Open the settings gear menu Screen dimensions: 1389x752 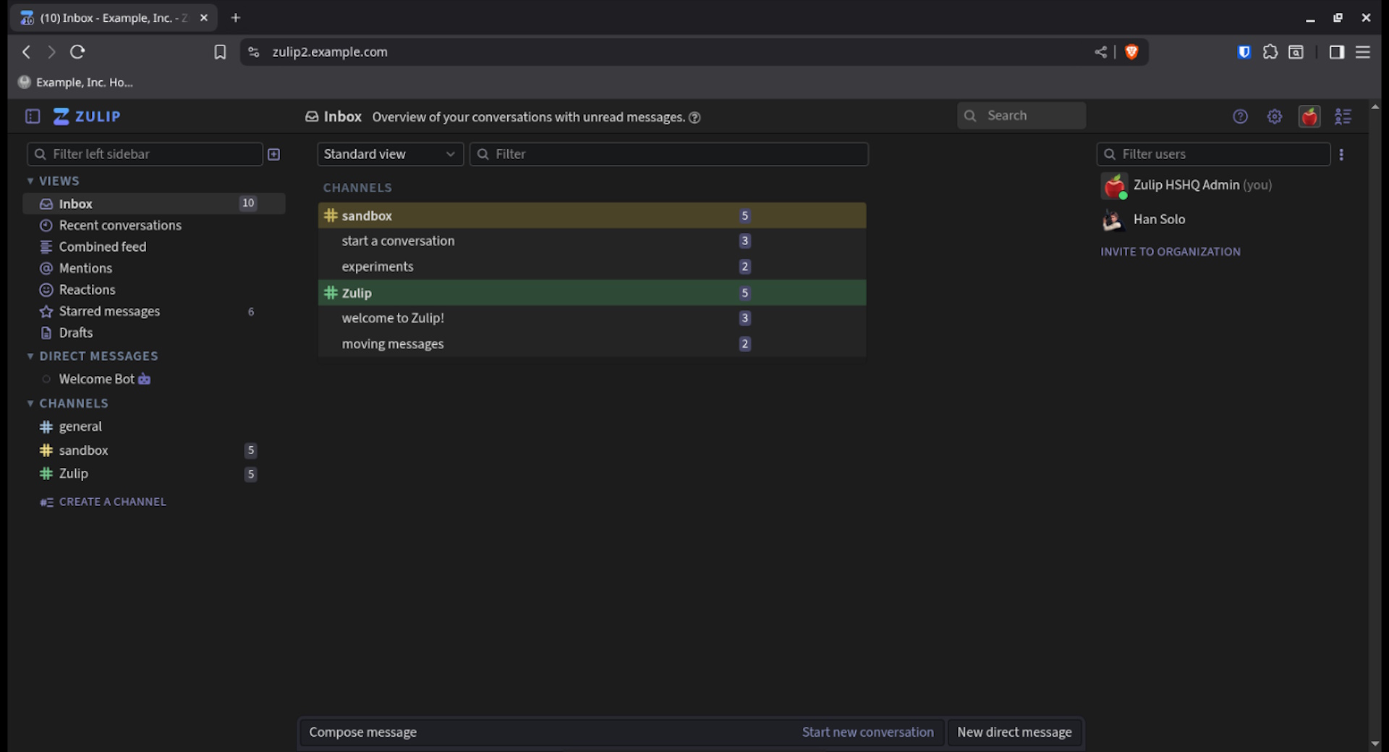1275,116
